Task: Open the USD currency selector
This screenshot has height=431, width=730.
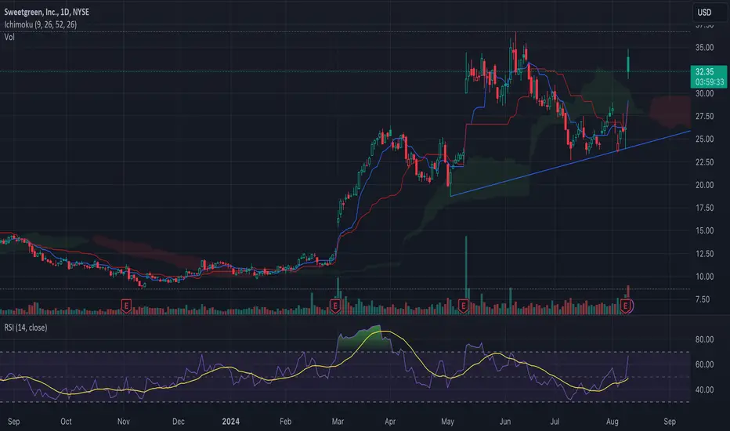Action: point(710,13)
